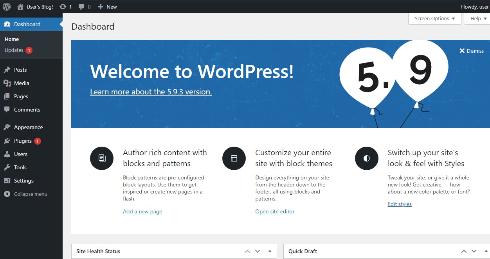
Task: Toggle the Site Health Status panel collapse
Action: tap(270, 251)
